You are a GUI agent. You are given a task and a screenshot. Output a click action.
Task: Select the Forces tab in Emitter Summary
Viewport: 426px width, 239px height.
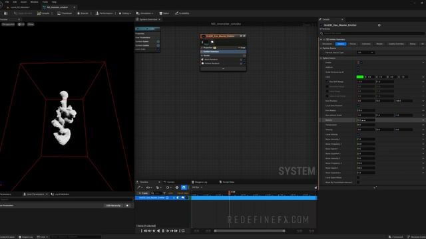[x=353, y=44]
